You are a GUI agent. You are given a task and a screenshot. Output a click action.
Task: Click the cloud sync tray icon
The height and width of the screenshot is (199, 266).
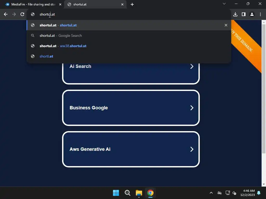pos(220,193)
